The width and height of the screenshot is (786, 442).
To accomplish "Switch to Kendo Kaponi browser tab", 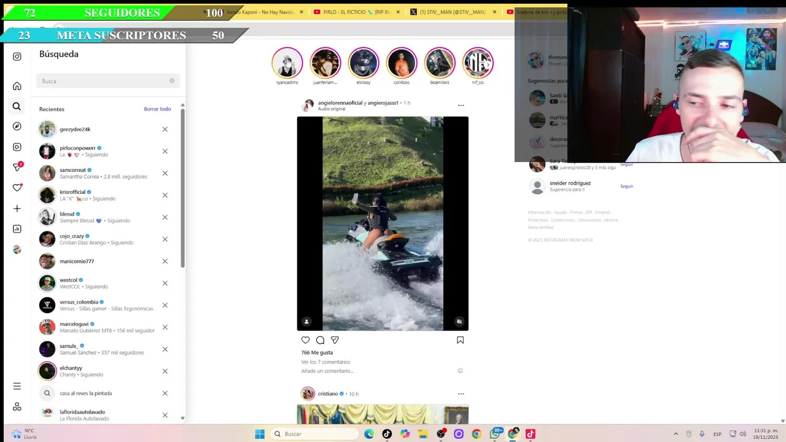I will tap(260, 12).
